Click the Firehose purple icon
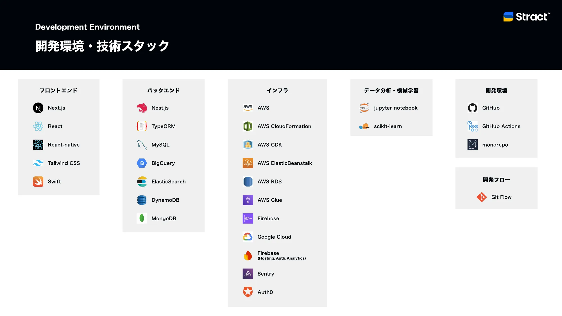The image size is (562, 316). point(248,218)
